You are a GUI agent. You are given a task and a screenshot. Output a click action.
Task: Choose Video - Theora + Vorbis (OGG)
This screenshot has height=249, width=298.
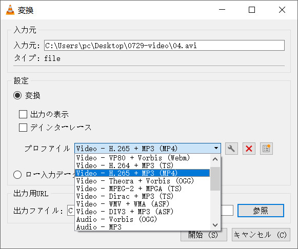[143, 181]
